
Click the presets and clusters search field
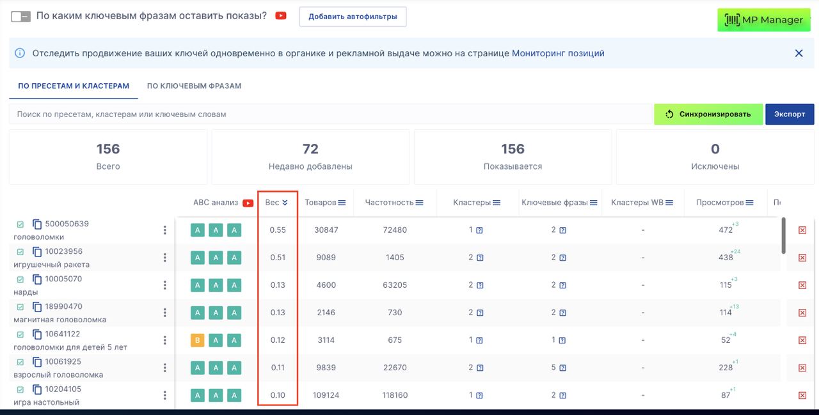point(330,114)
